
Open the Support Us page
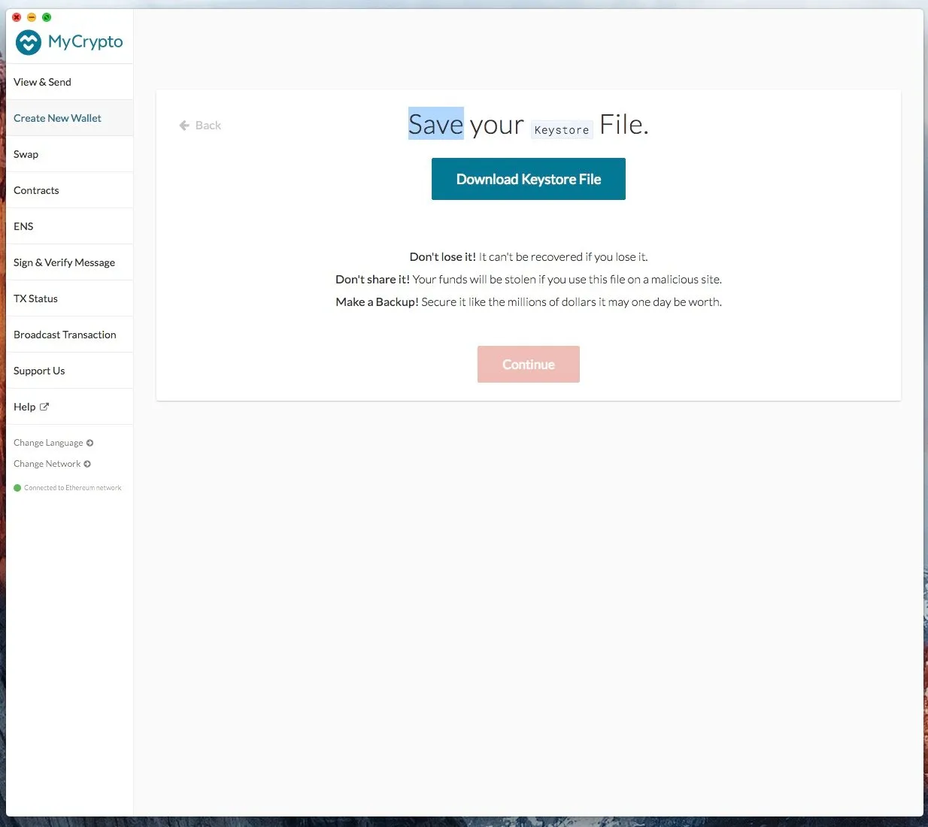tap(69, 371)
